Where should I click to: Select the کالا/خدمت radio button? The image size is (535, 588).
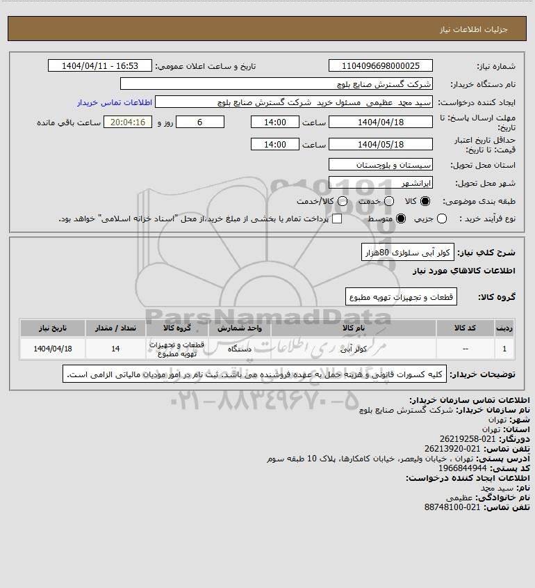(x=343, y=201)
